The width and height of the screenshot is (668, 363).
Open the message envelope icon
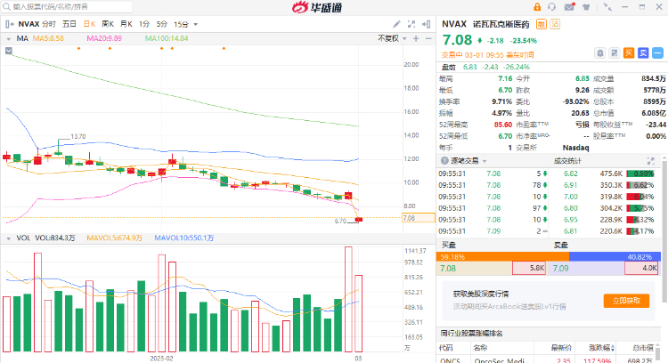point(570,7)
